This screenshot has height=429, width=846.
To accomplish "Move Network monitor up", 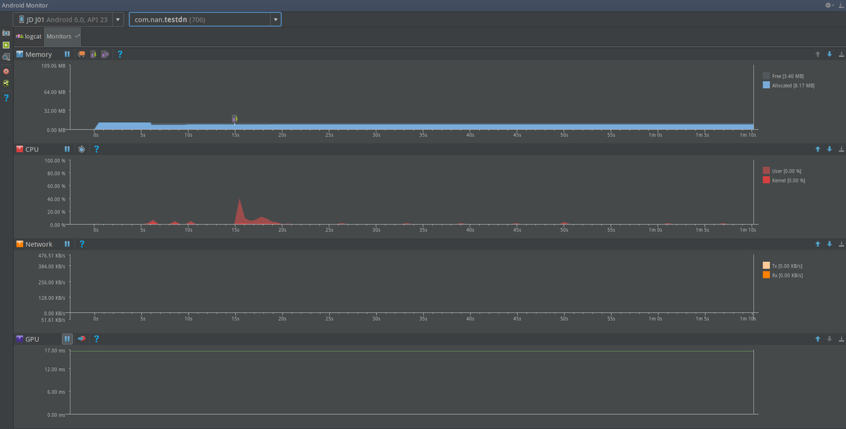I will [817, 243].
